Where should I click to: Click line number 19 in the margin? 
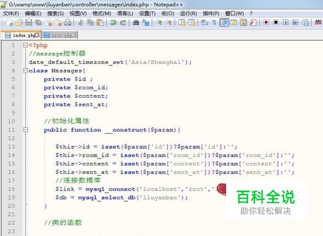12,198
